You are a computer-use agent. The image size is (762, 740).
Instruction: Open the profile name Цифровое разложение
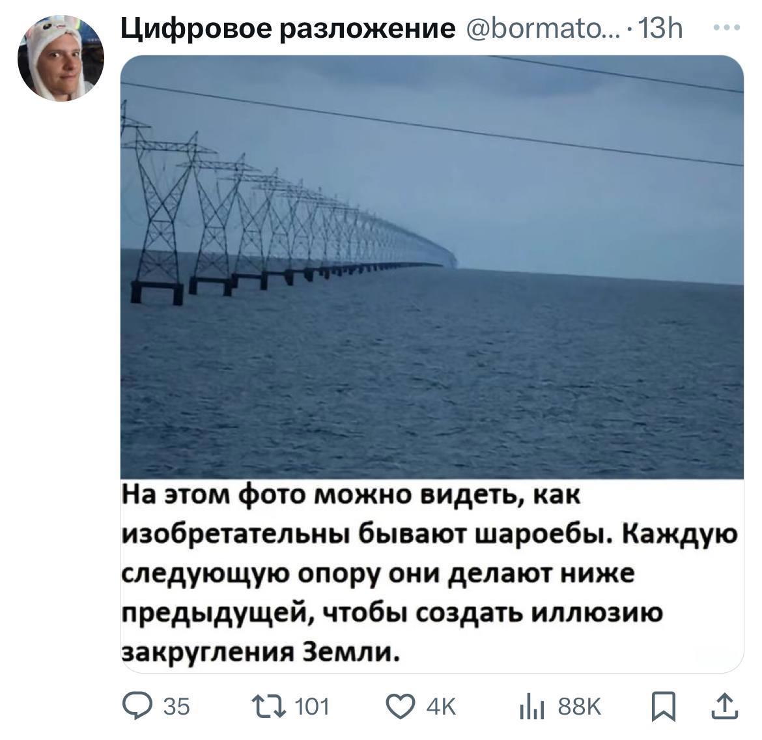click(x=288, y=29)
